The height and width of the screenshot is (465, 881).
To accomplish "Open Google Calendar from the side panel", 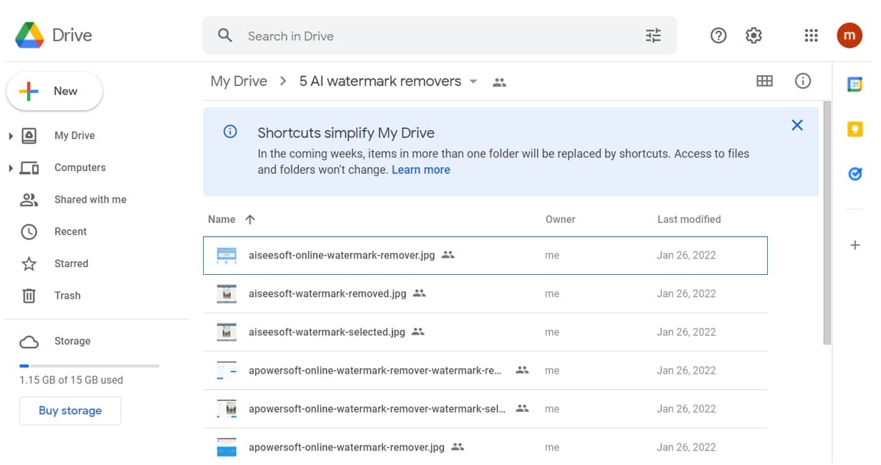I will (855, 83).
